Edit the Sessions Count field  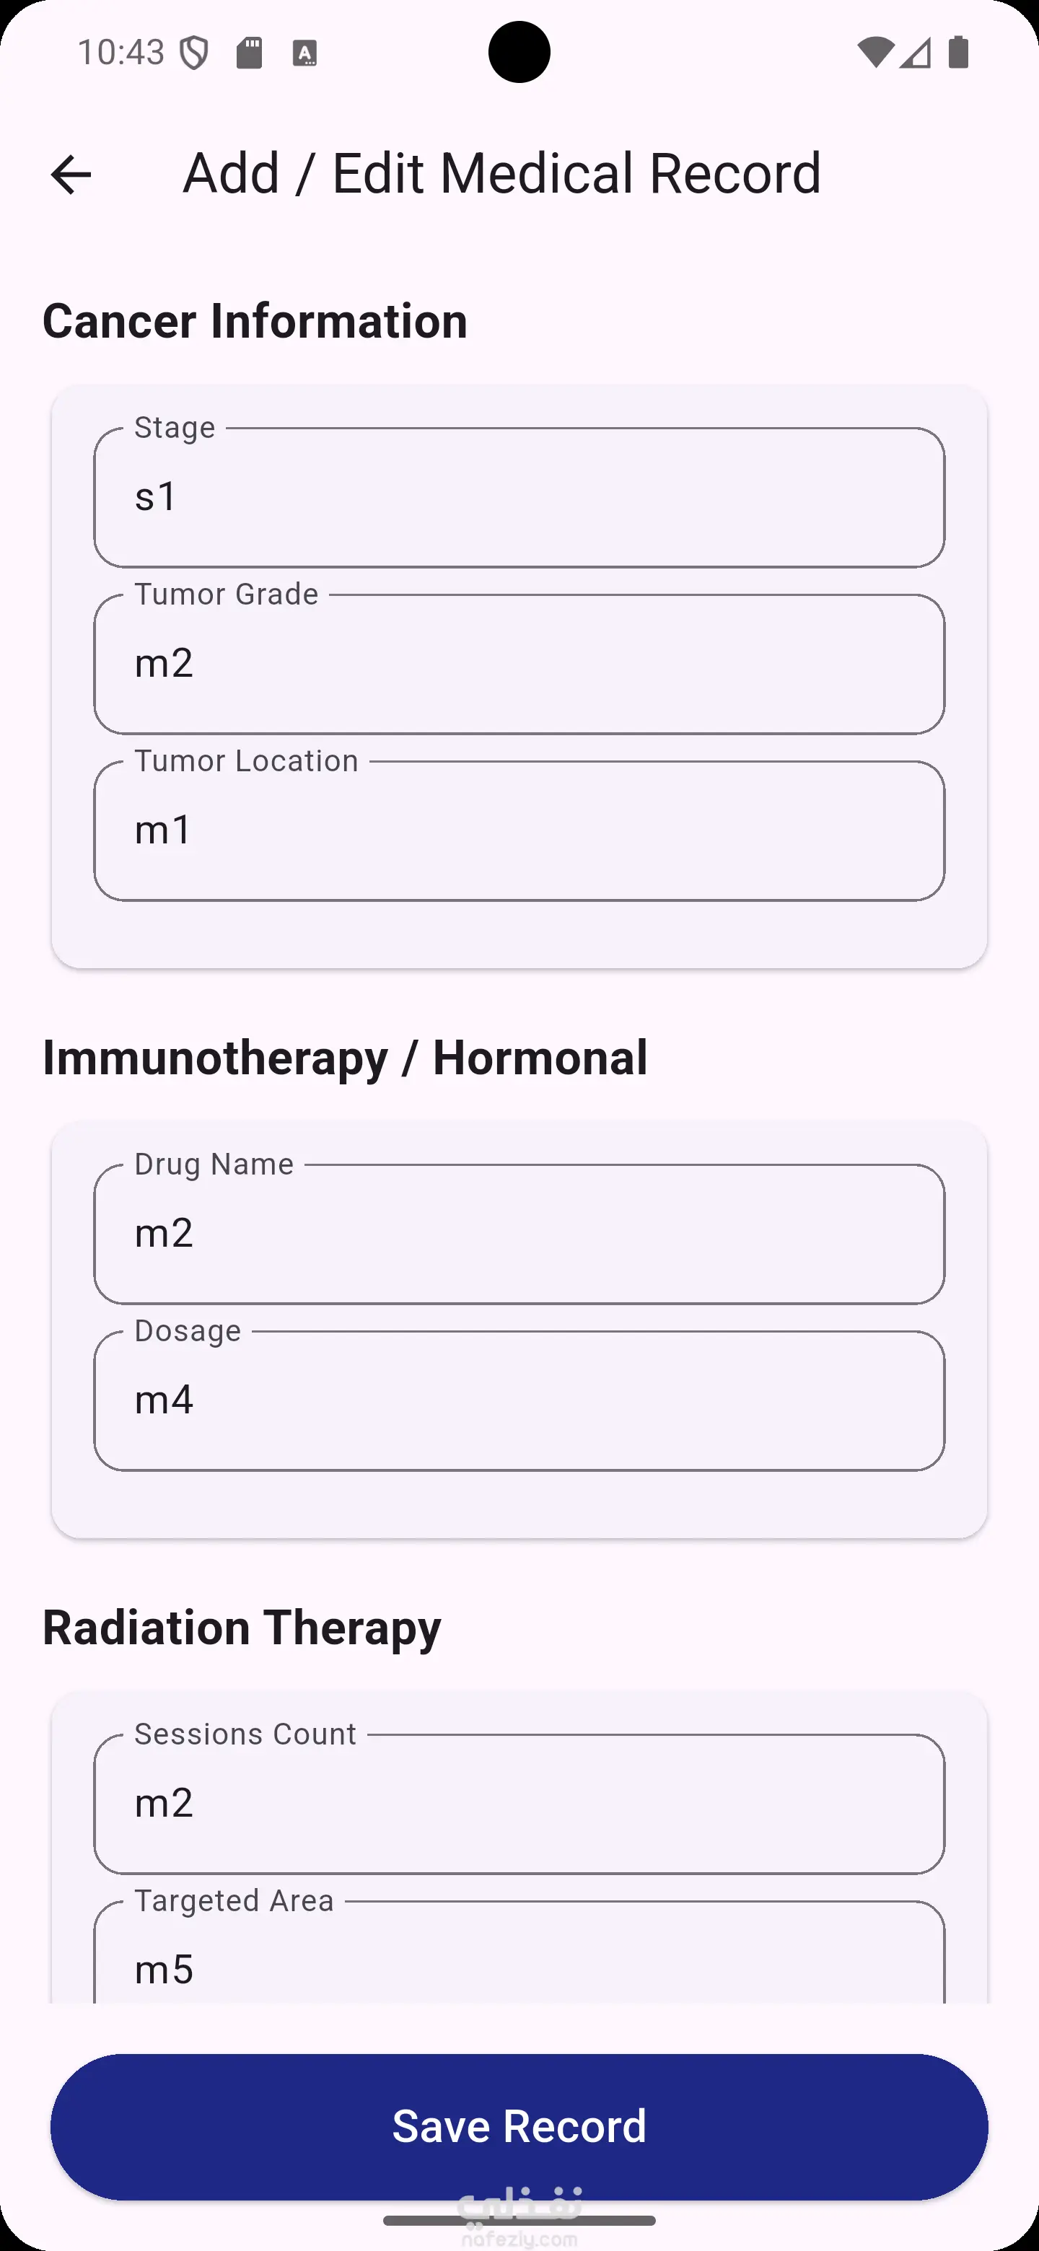519,1804
